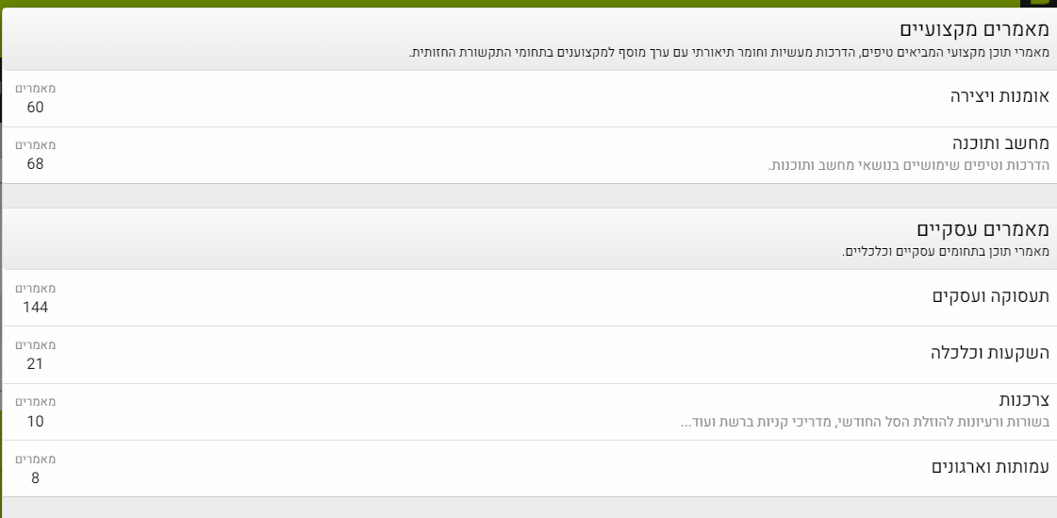Click the 68 article count for מחשב ותוכנה
This screenshot has height=518, width=1057.
(x=35, y=164)
